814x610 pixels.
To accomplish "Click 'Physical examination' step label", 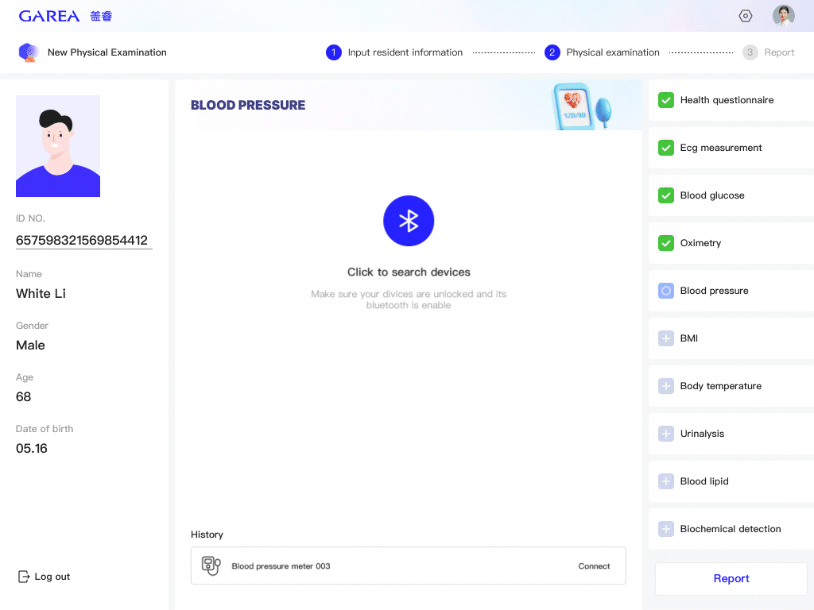I will tap(613, 52).
